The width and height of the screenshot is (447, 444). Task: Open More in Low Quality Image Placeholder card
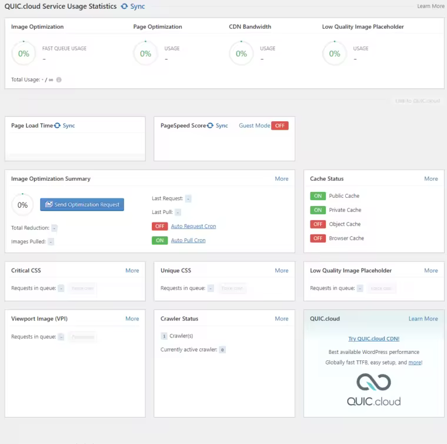tap(431, 270)
